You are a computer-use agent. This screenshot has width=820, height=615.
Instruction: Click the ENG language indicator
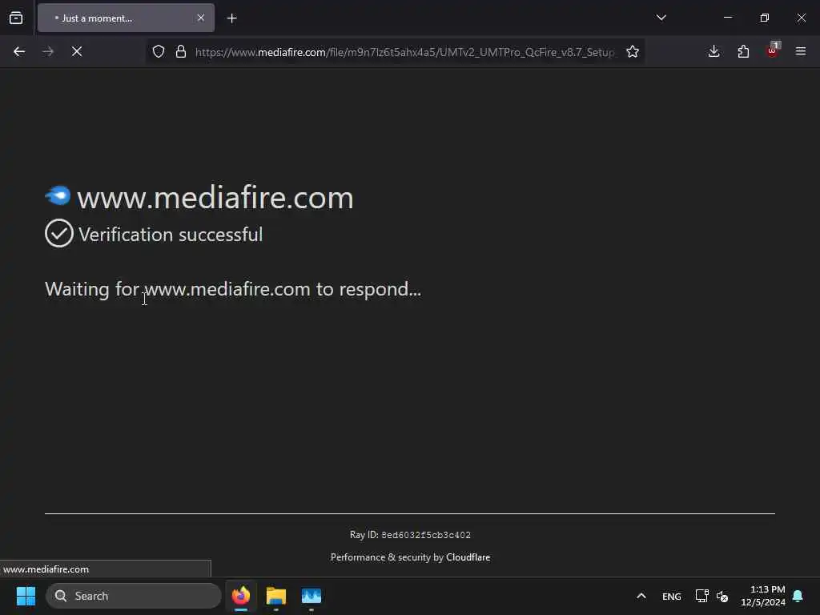(x=672, y=597)
